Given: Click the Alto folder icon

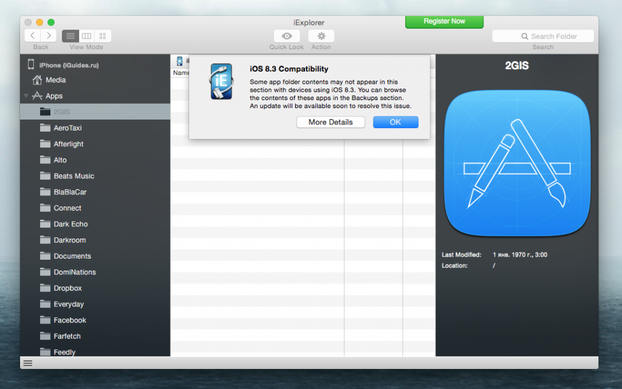Looking at the screenshot, I should 45,160.
